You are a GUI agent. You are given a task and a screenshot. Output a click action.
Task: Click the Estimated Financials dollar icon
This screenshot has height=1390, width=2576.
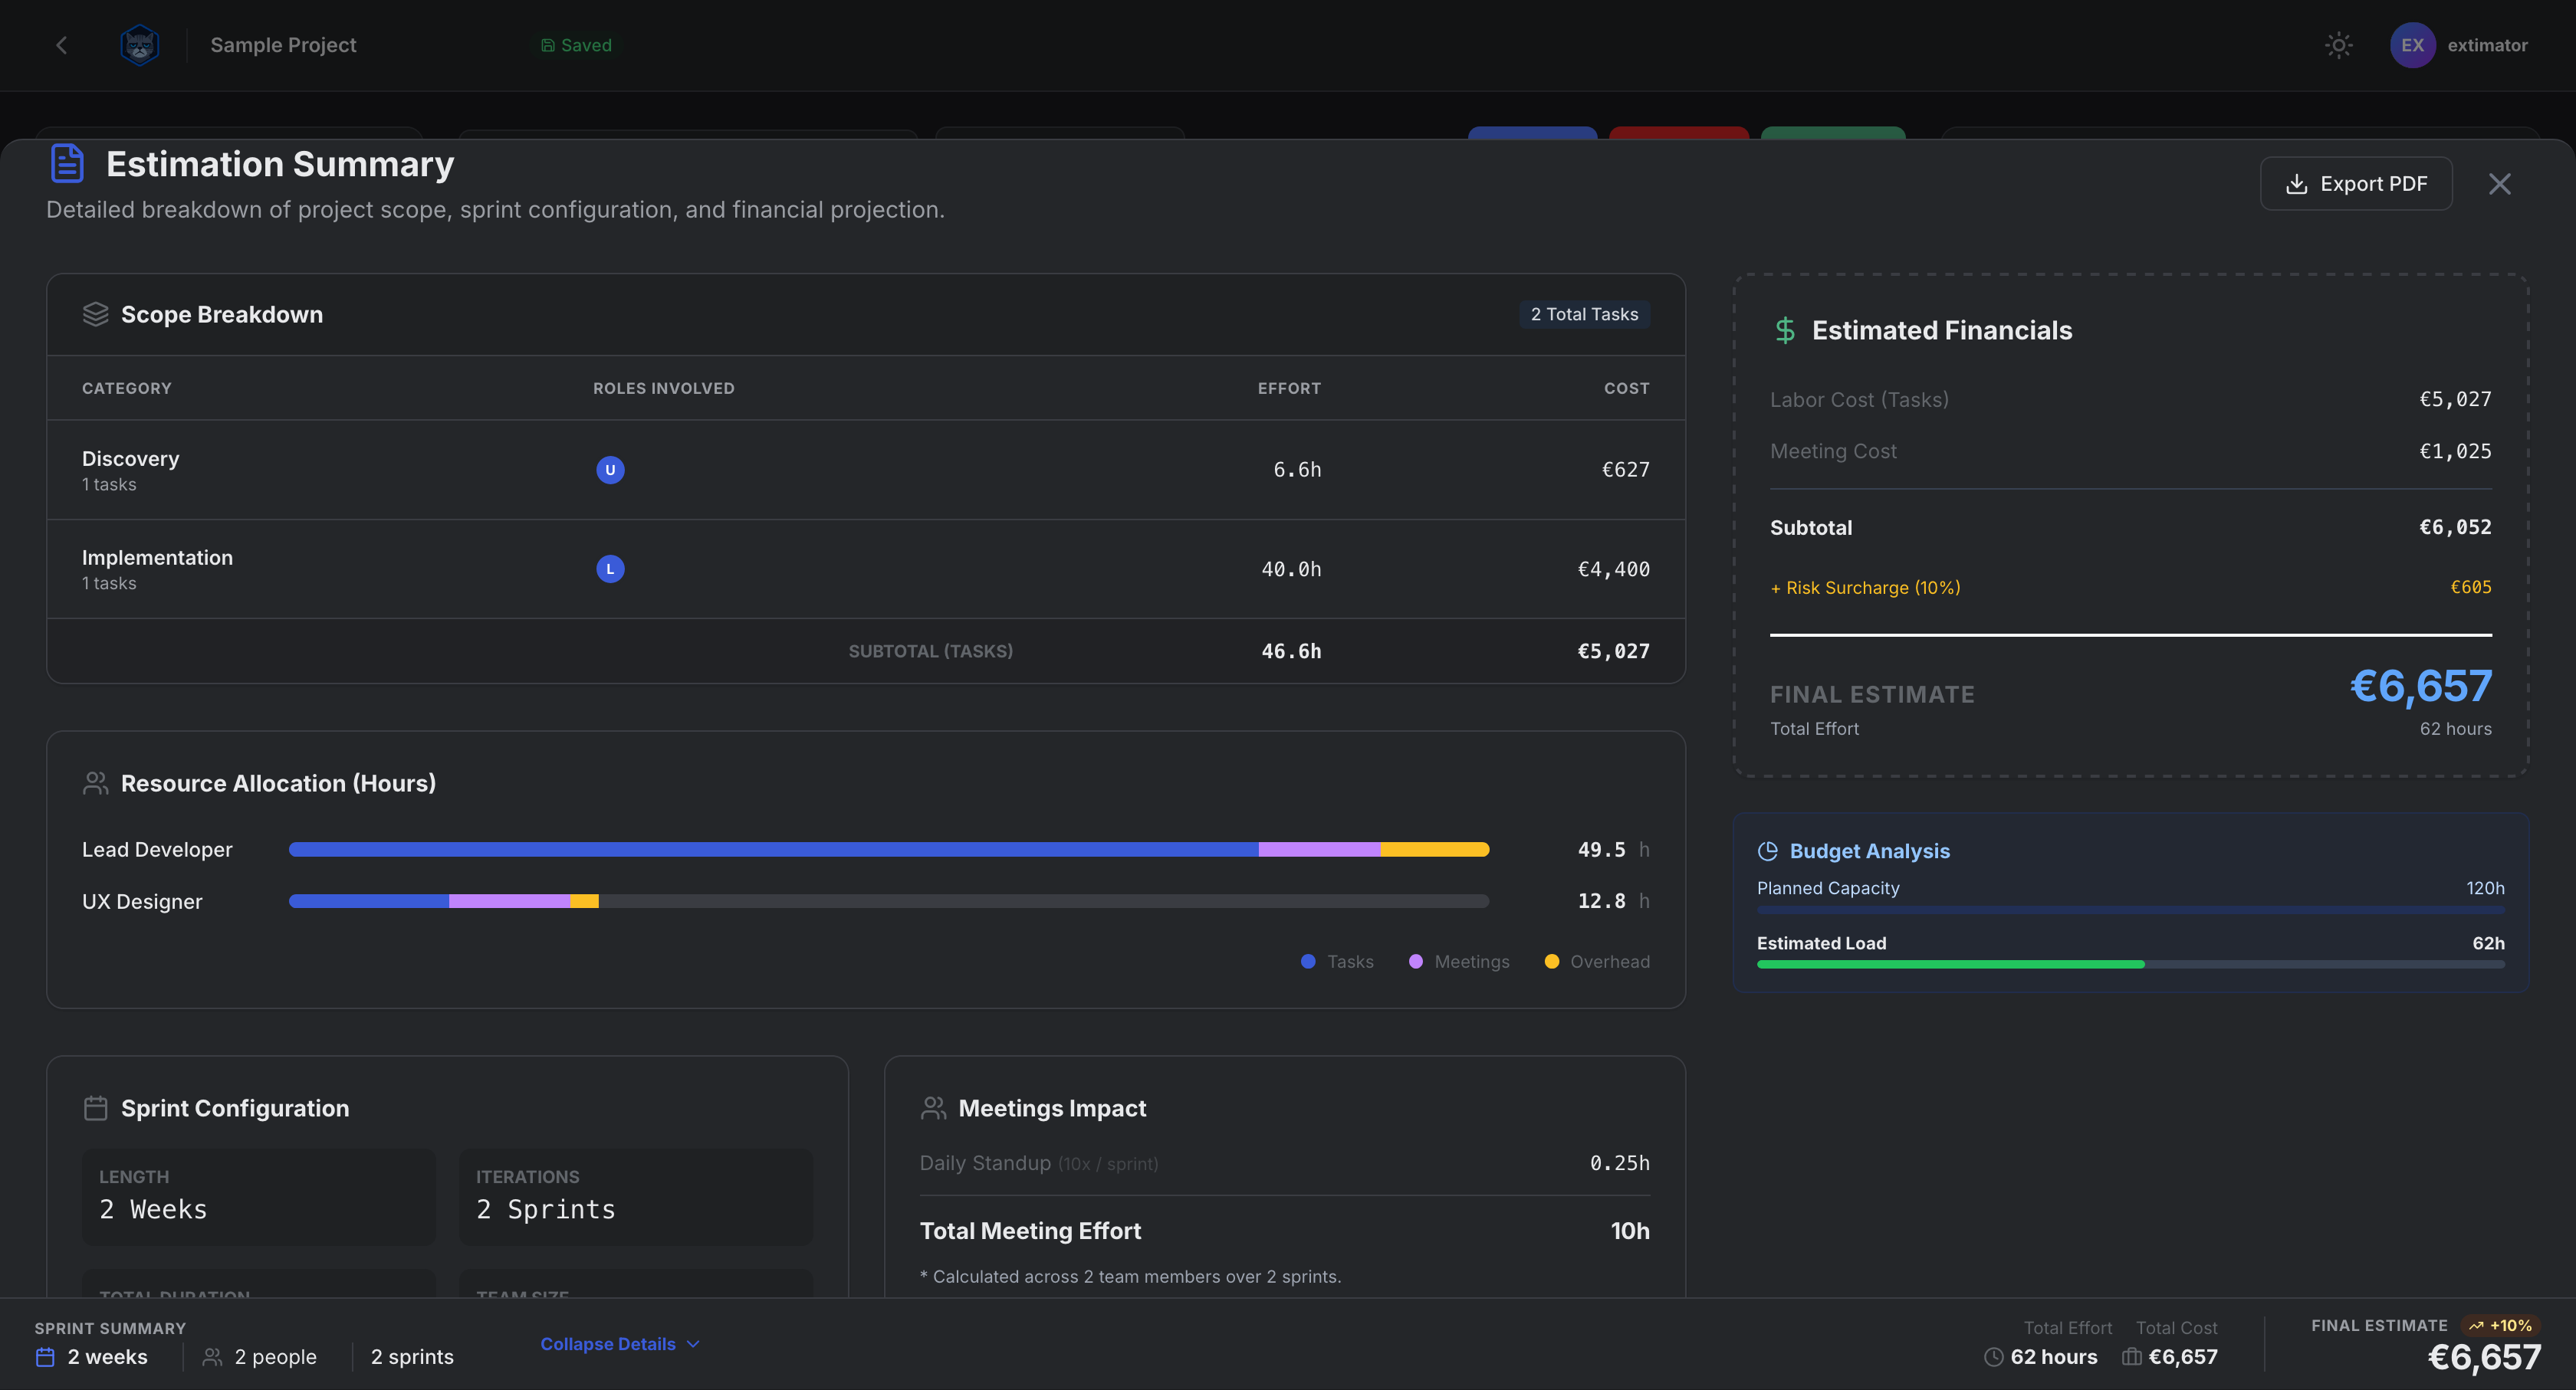pyautogui.click(x=1785, y=331)
